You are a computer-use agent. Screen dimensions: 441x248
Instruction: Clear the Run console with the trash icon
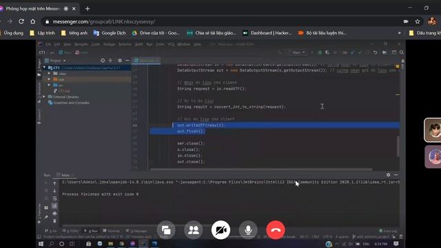tap(54, 221)
